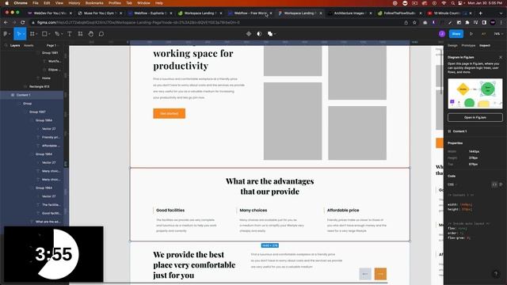The image size is (507, 285).
Task: Click the purple user avatar
Action: [x=442, y=34]
